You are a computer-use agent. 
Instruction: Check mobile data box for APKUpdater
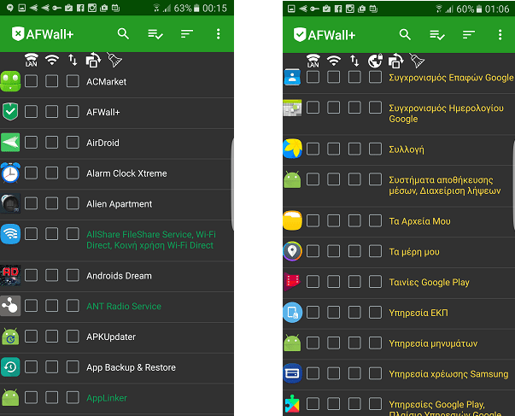[x=73, y=337]
